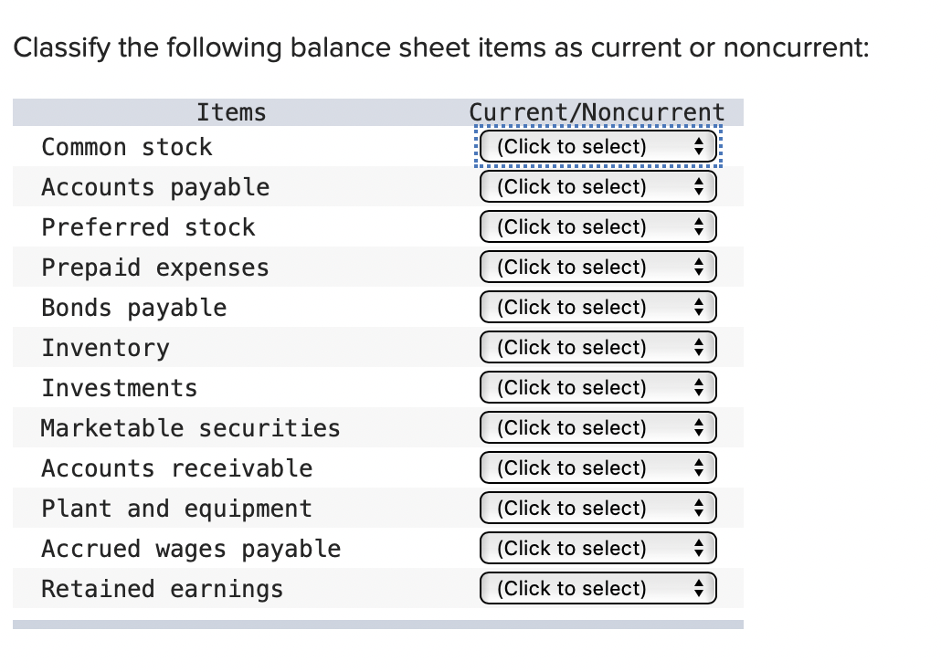Click the up-down arrows beside Retained earnings selector
This screenshot has height=672, width=941.
pyautogui.click(x=699, y=588)
